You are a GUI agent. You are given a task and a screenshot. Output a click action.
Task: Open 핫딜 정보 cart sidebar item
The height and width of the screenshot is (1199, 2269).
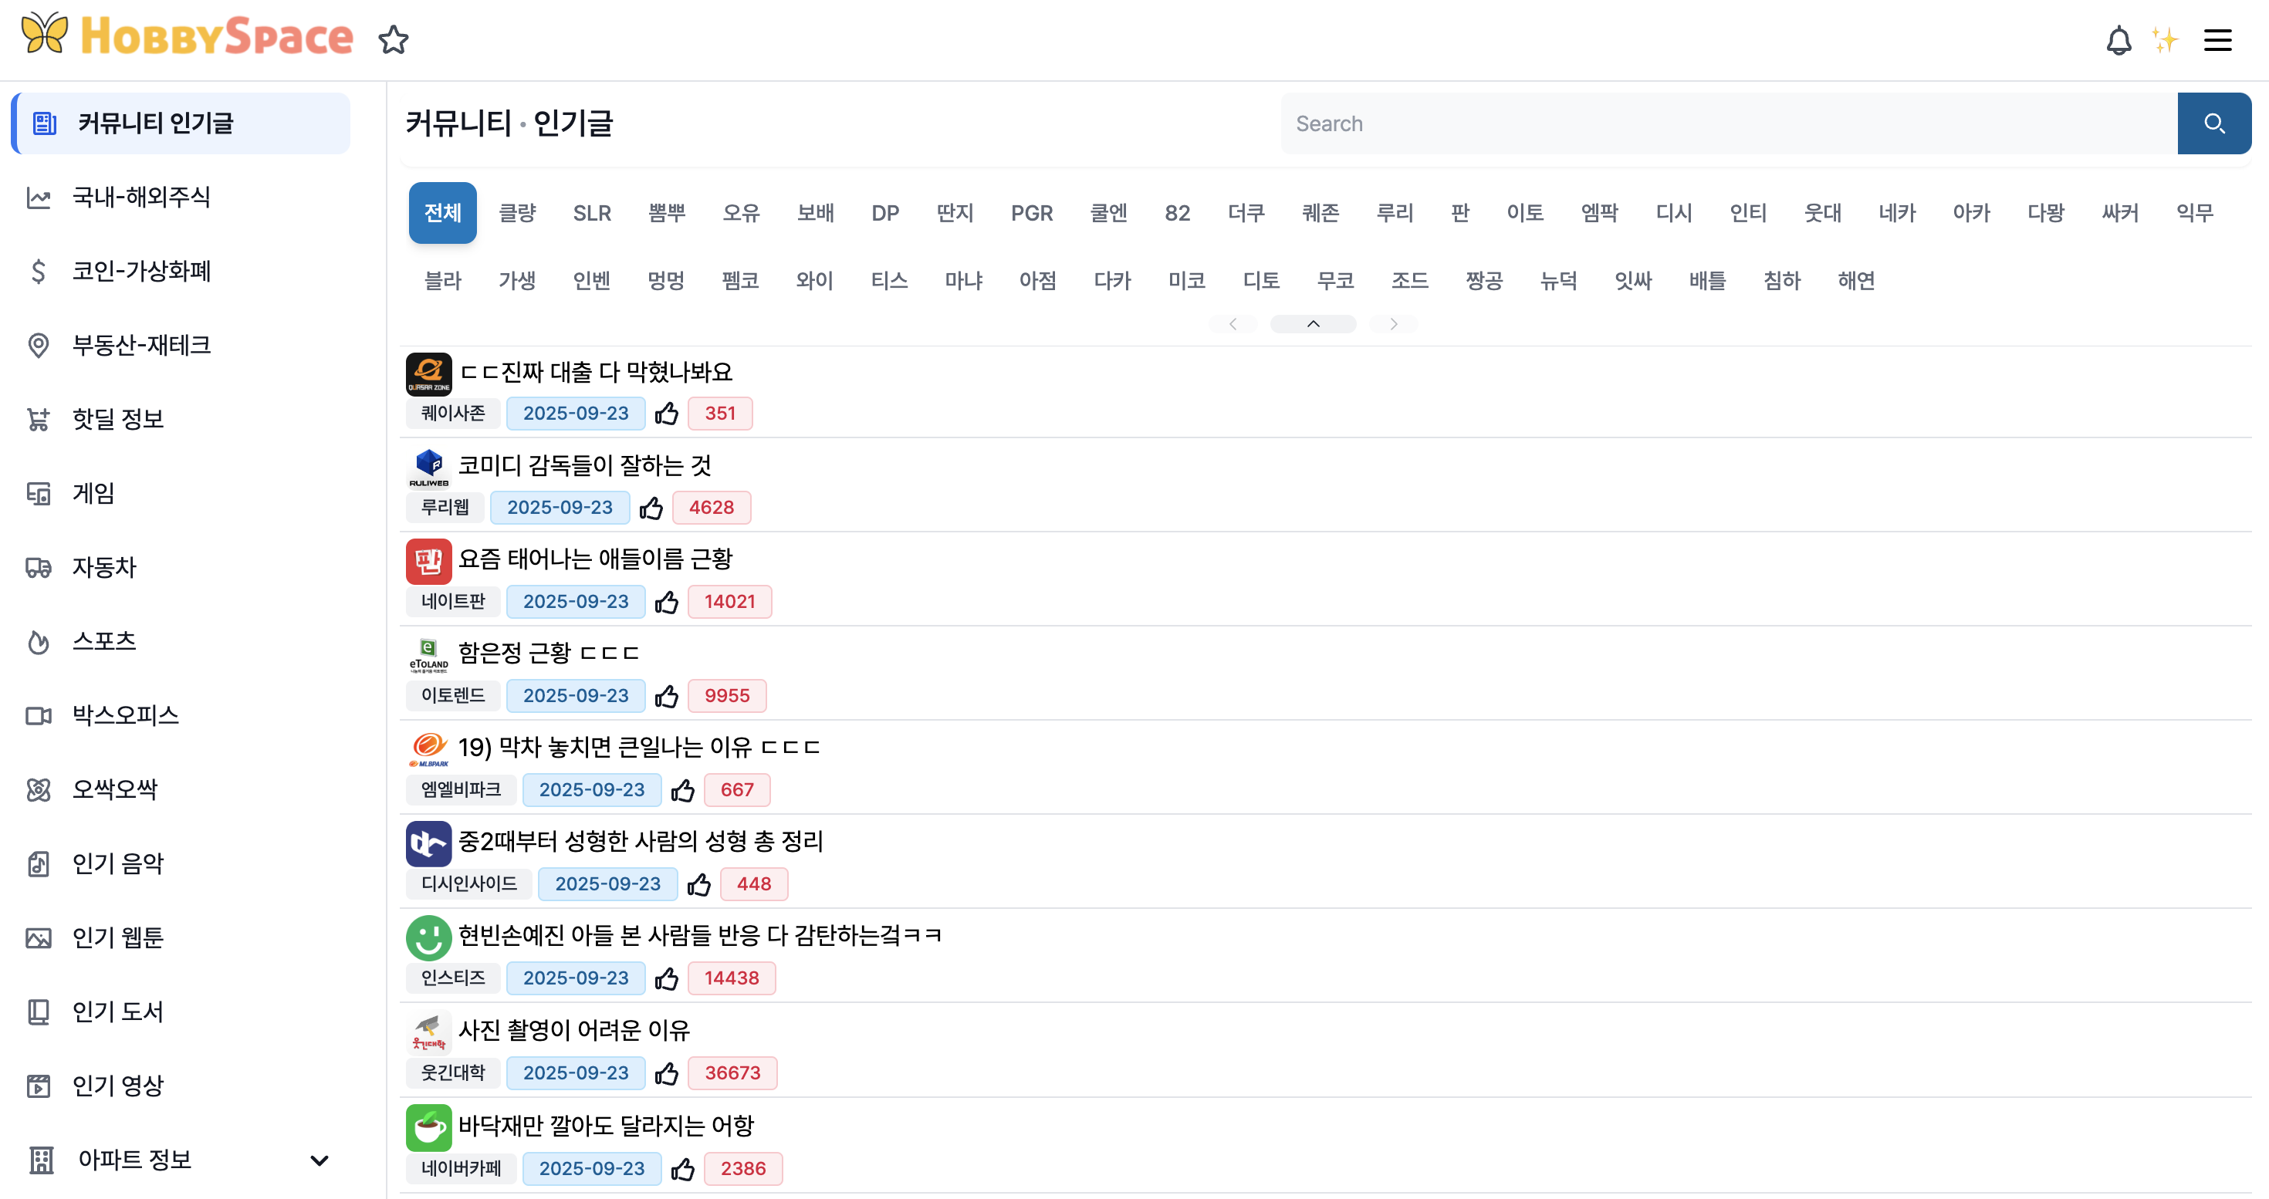pos(118,419)
